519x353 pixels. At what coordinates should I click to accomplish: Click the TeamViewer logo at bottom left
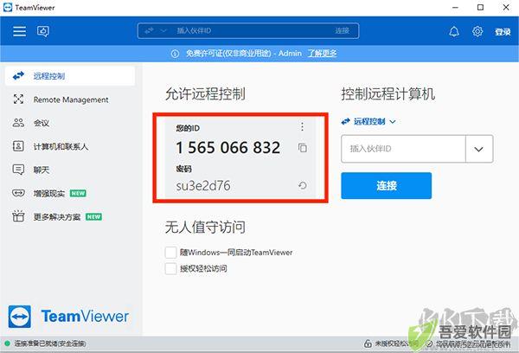[68, 317]
